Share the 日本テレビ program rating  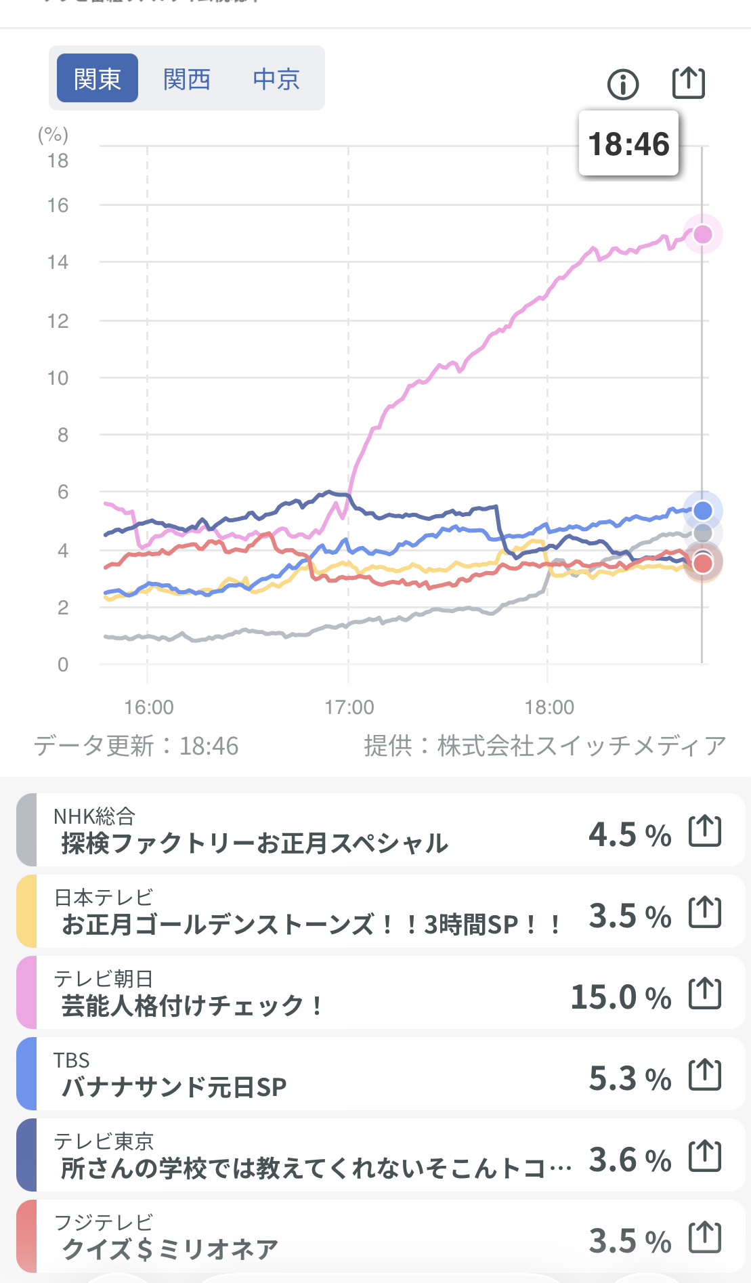pyautogui.click(x=705, y=912)
